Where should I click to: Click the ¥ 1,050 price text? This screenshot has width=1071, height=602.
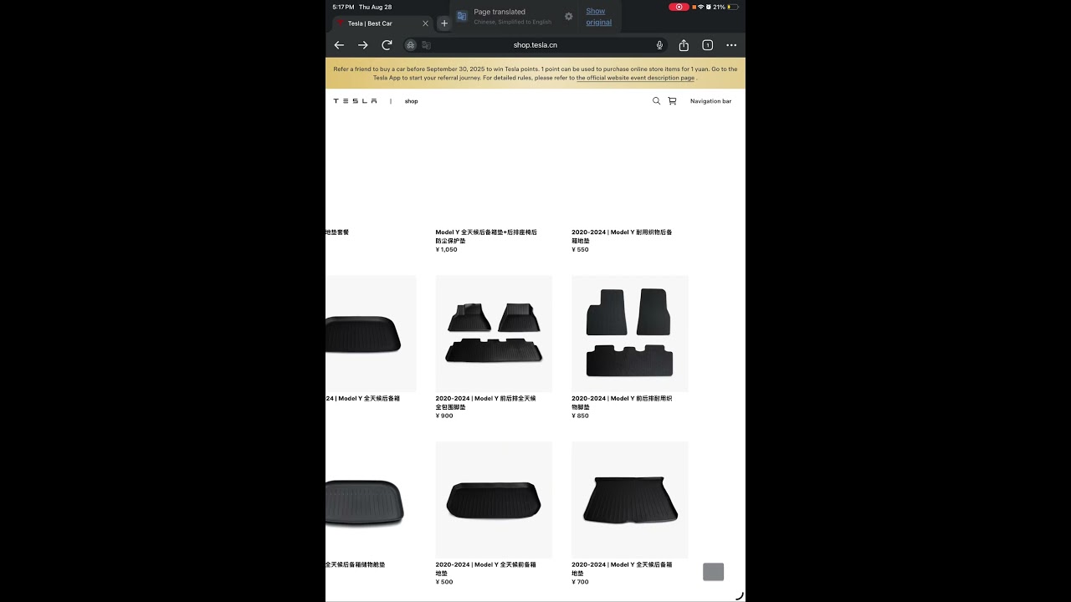click(x=446, y=249)
